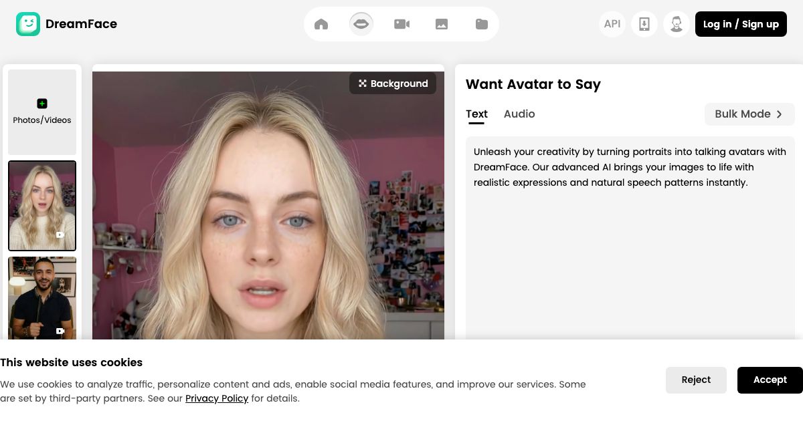
Task: Click Log in / Sign up button
Action: tap(741, 24)
